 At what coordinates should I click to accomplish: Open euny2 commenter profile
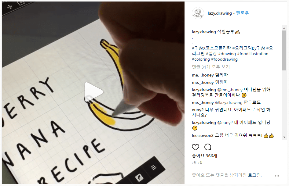click(198, 110)
